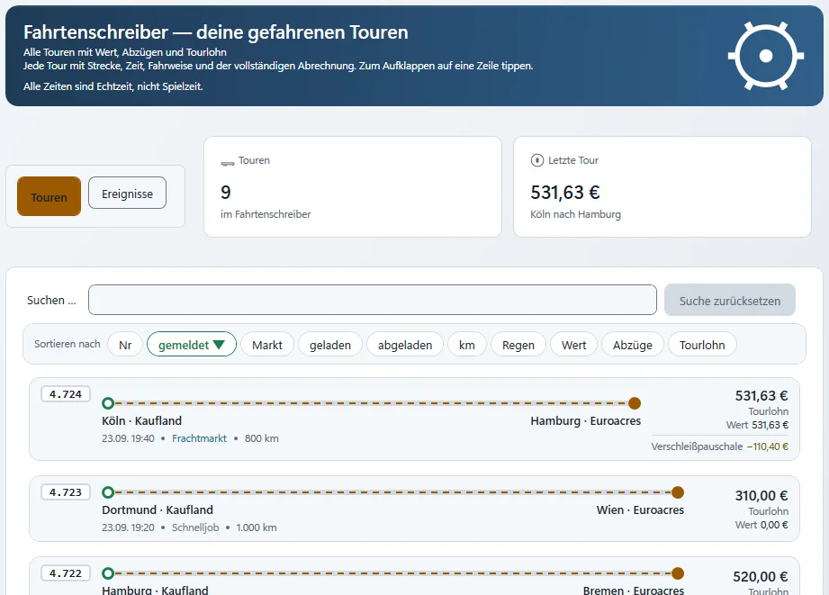
Task: Click tour number badge 4.724
Action: coord(66,394)
